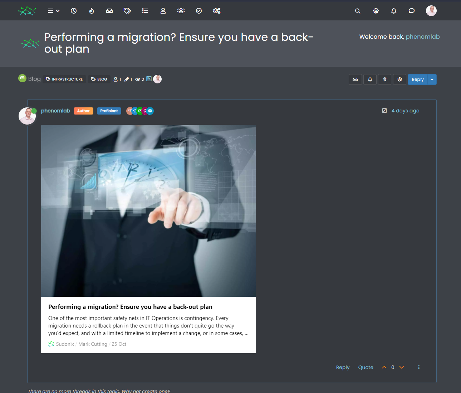The image size is (461, 393).
Task: Click the RSS feed icon
Action: [149, 79]
